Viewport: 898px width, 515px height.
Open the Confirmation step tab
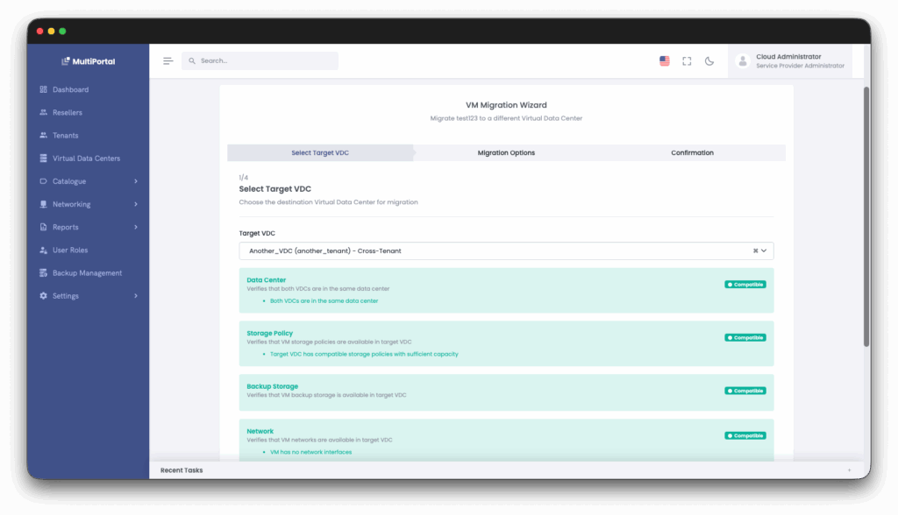point(692,152)
